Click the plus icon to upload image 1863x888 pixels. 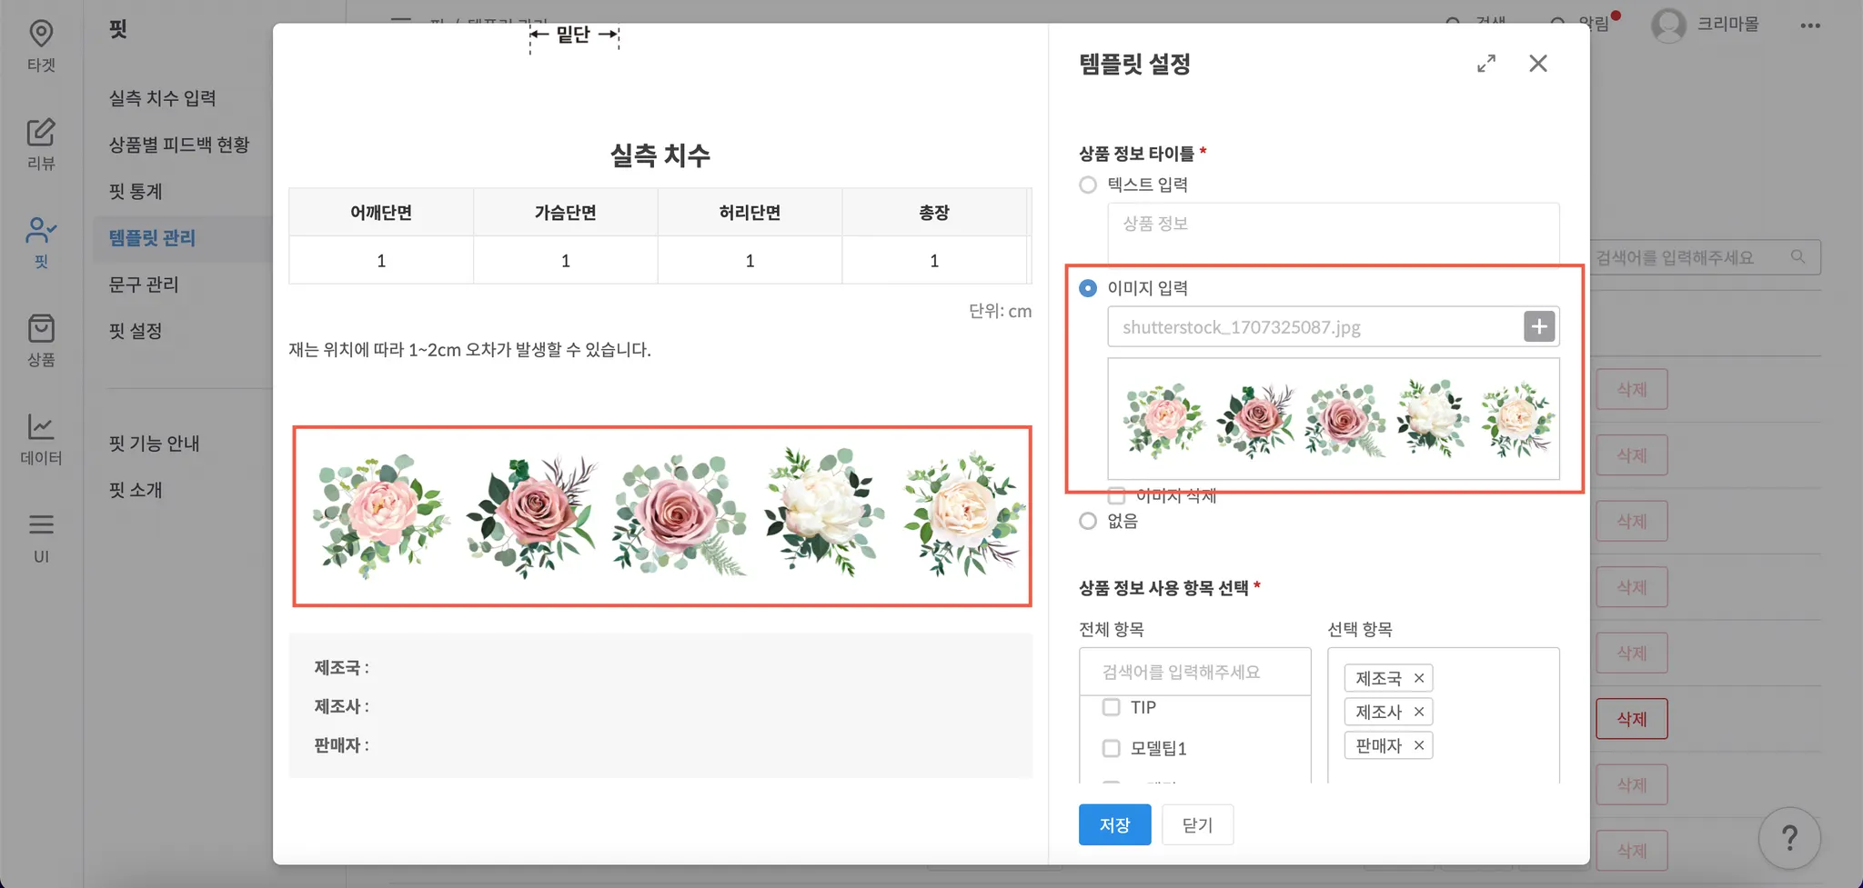(x=1539, y=327)
